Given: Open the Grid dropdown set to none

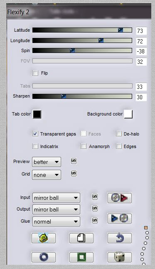Looking at the screenshot, I should pos(47,175).
